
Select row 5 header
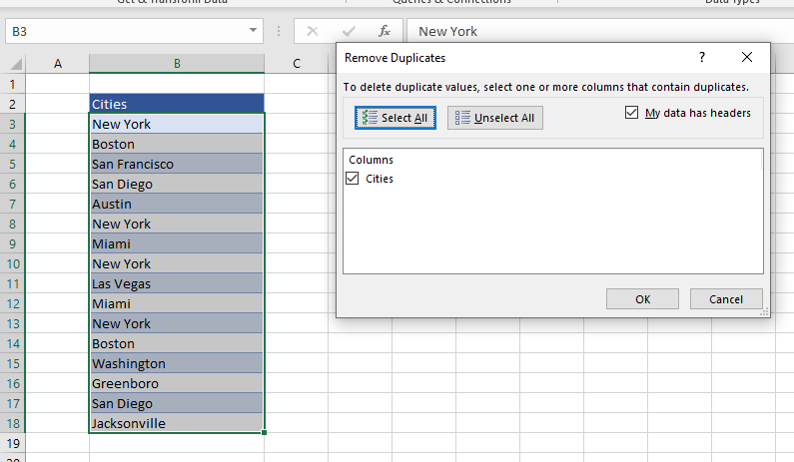(13, 164)
